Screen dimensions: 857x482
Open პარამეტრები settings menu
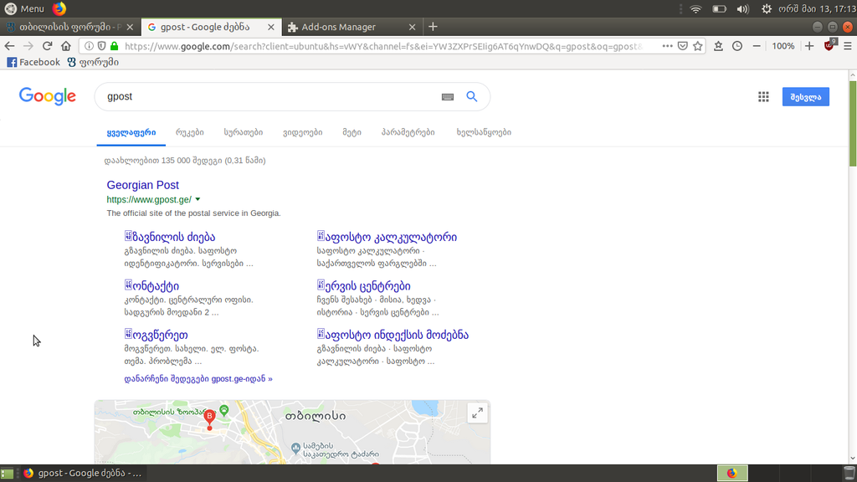408,132
